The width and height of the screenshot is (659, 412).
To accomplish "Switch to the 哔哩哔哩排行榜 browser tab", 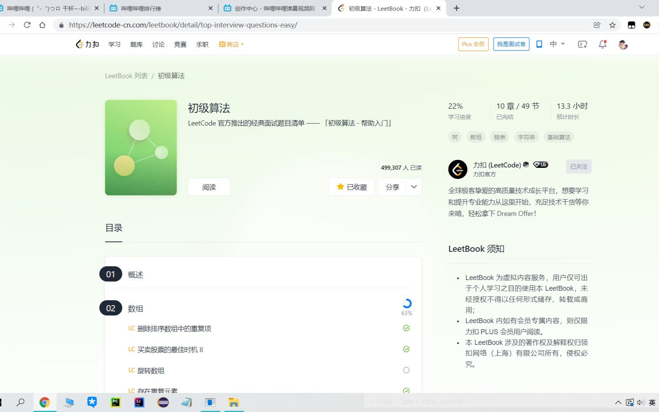I will tap(161, 8).
